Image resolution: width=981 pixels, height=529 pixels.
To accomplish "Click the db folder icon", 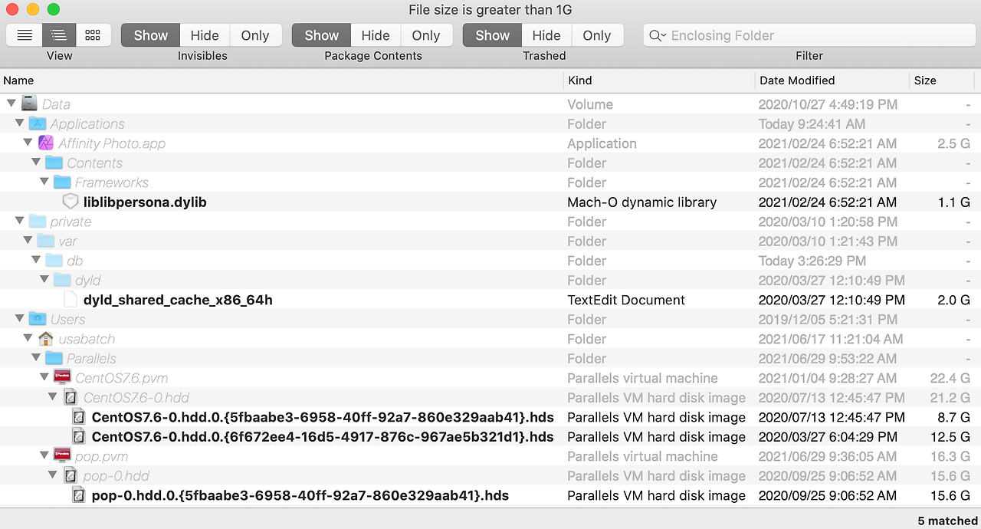I will 54,261.
